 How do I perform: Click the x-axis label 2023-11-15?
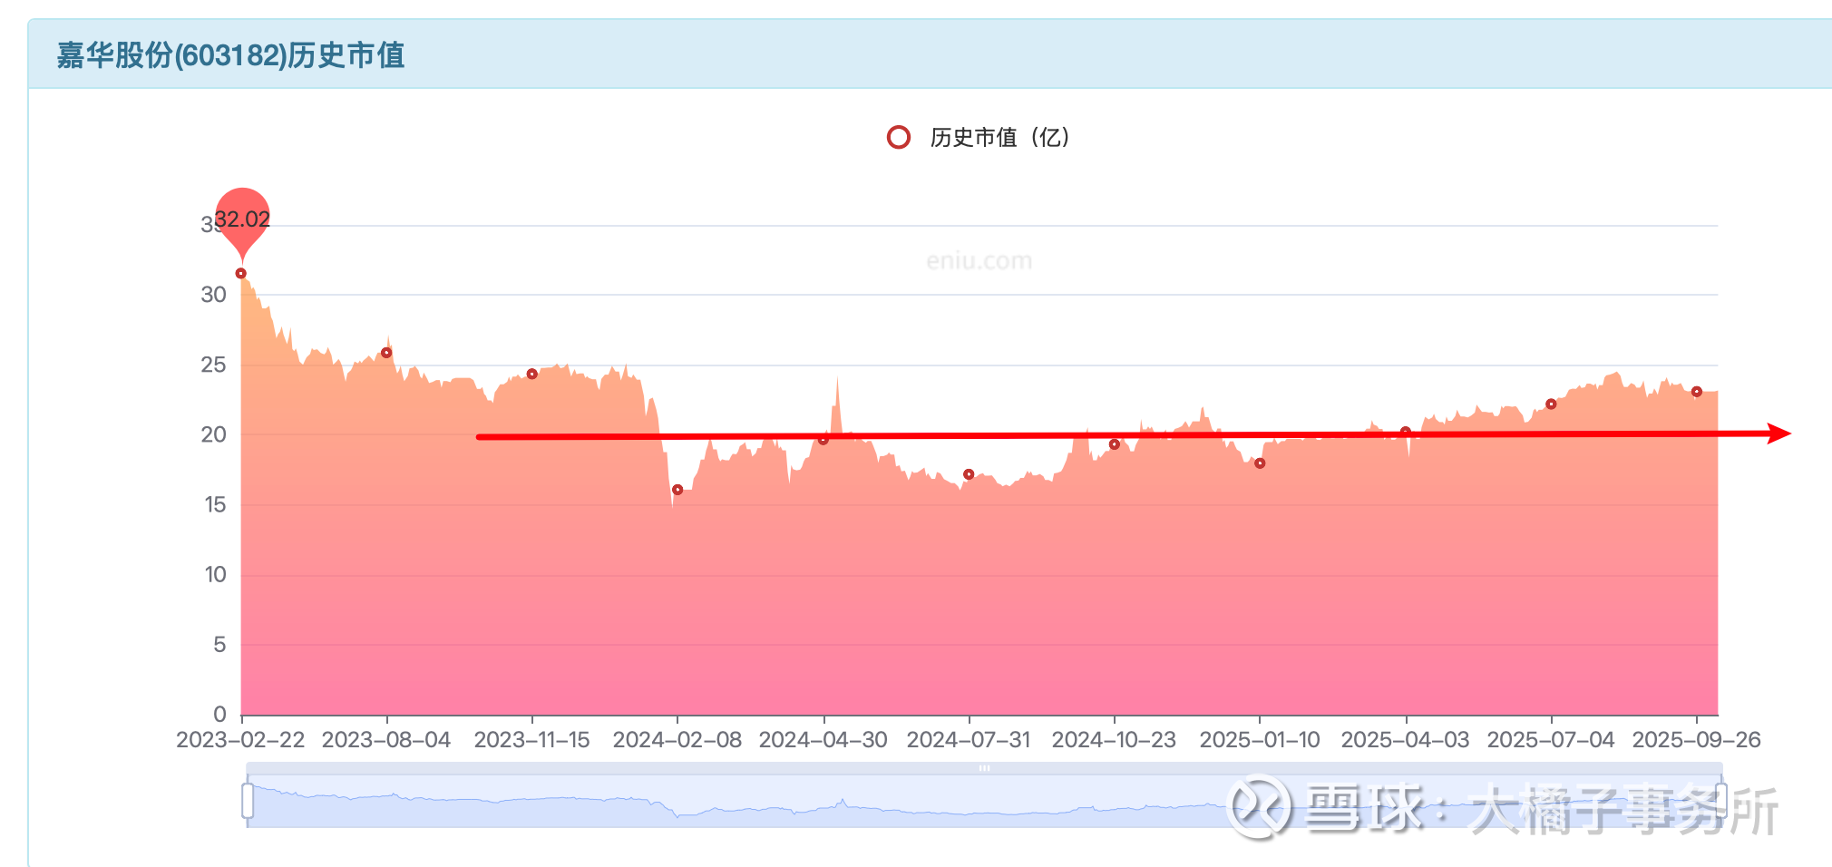pyautogui.click(x=532, y=740)
